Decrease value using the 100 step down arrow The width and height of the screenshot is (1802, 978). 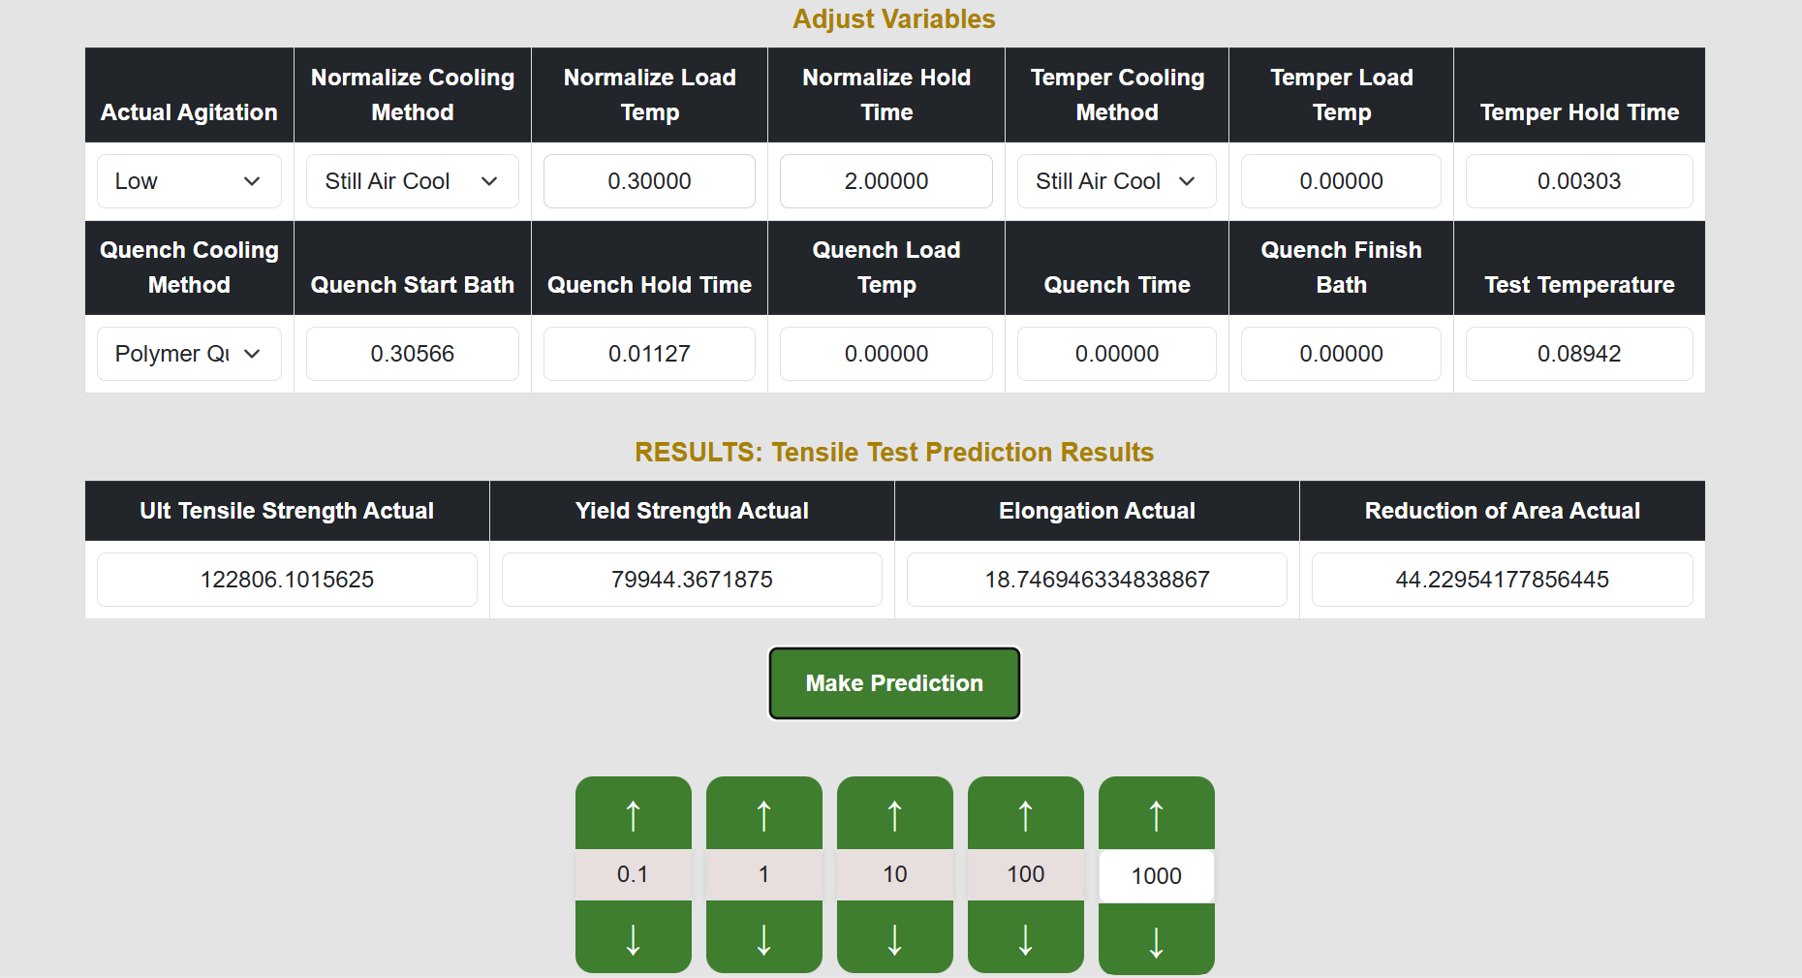(1025, 937)
